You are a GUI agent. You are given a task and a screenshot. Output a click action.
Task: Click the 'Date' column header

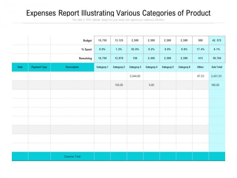pos(20,67)
